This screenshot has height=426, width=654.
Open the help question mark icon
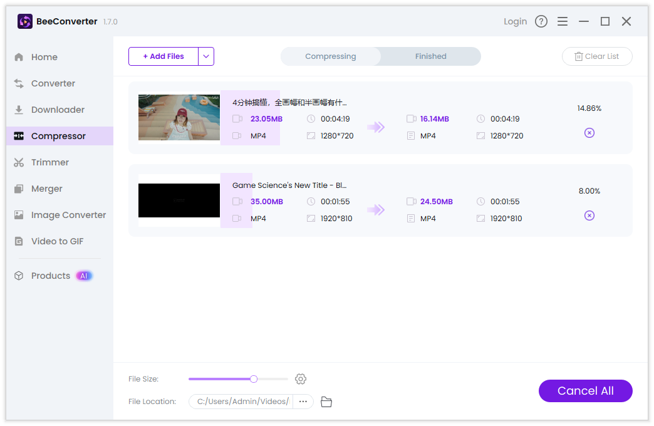(541, 21)
